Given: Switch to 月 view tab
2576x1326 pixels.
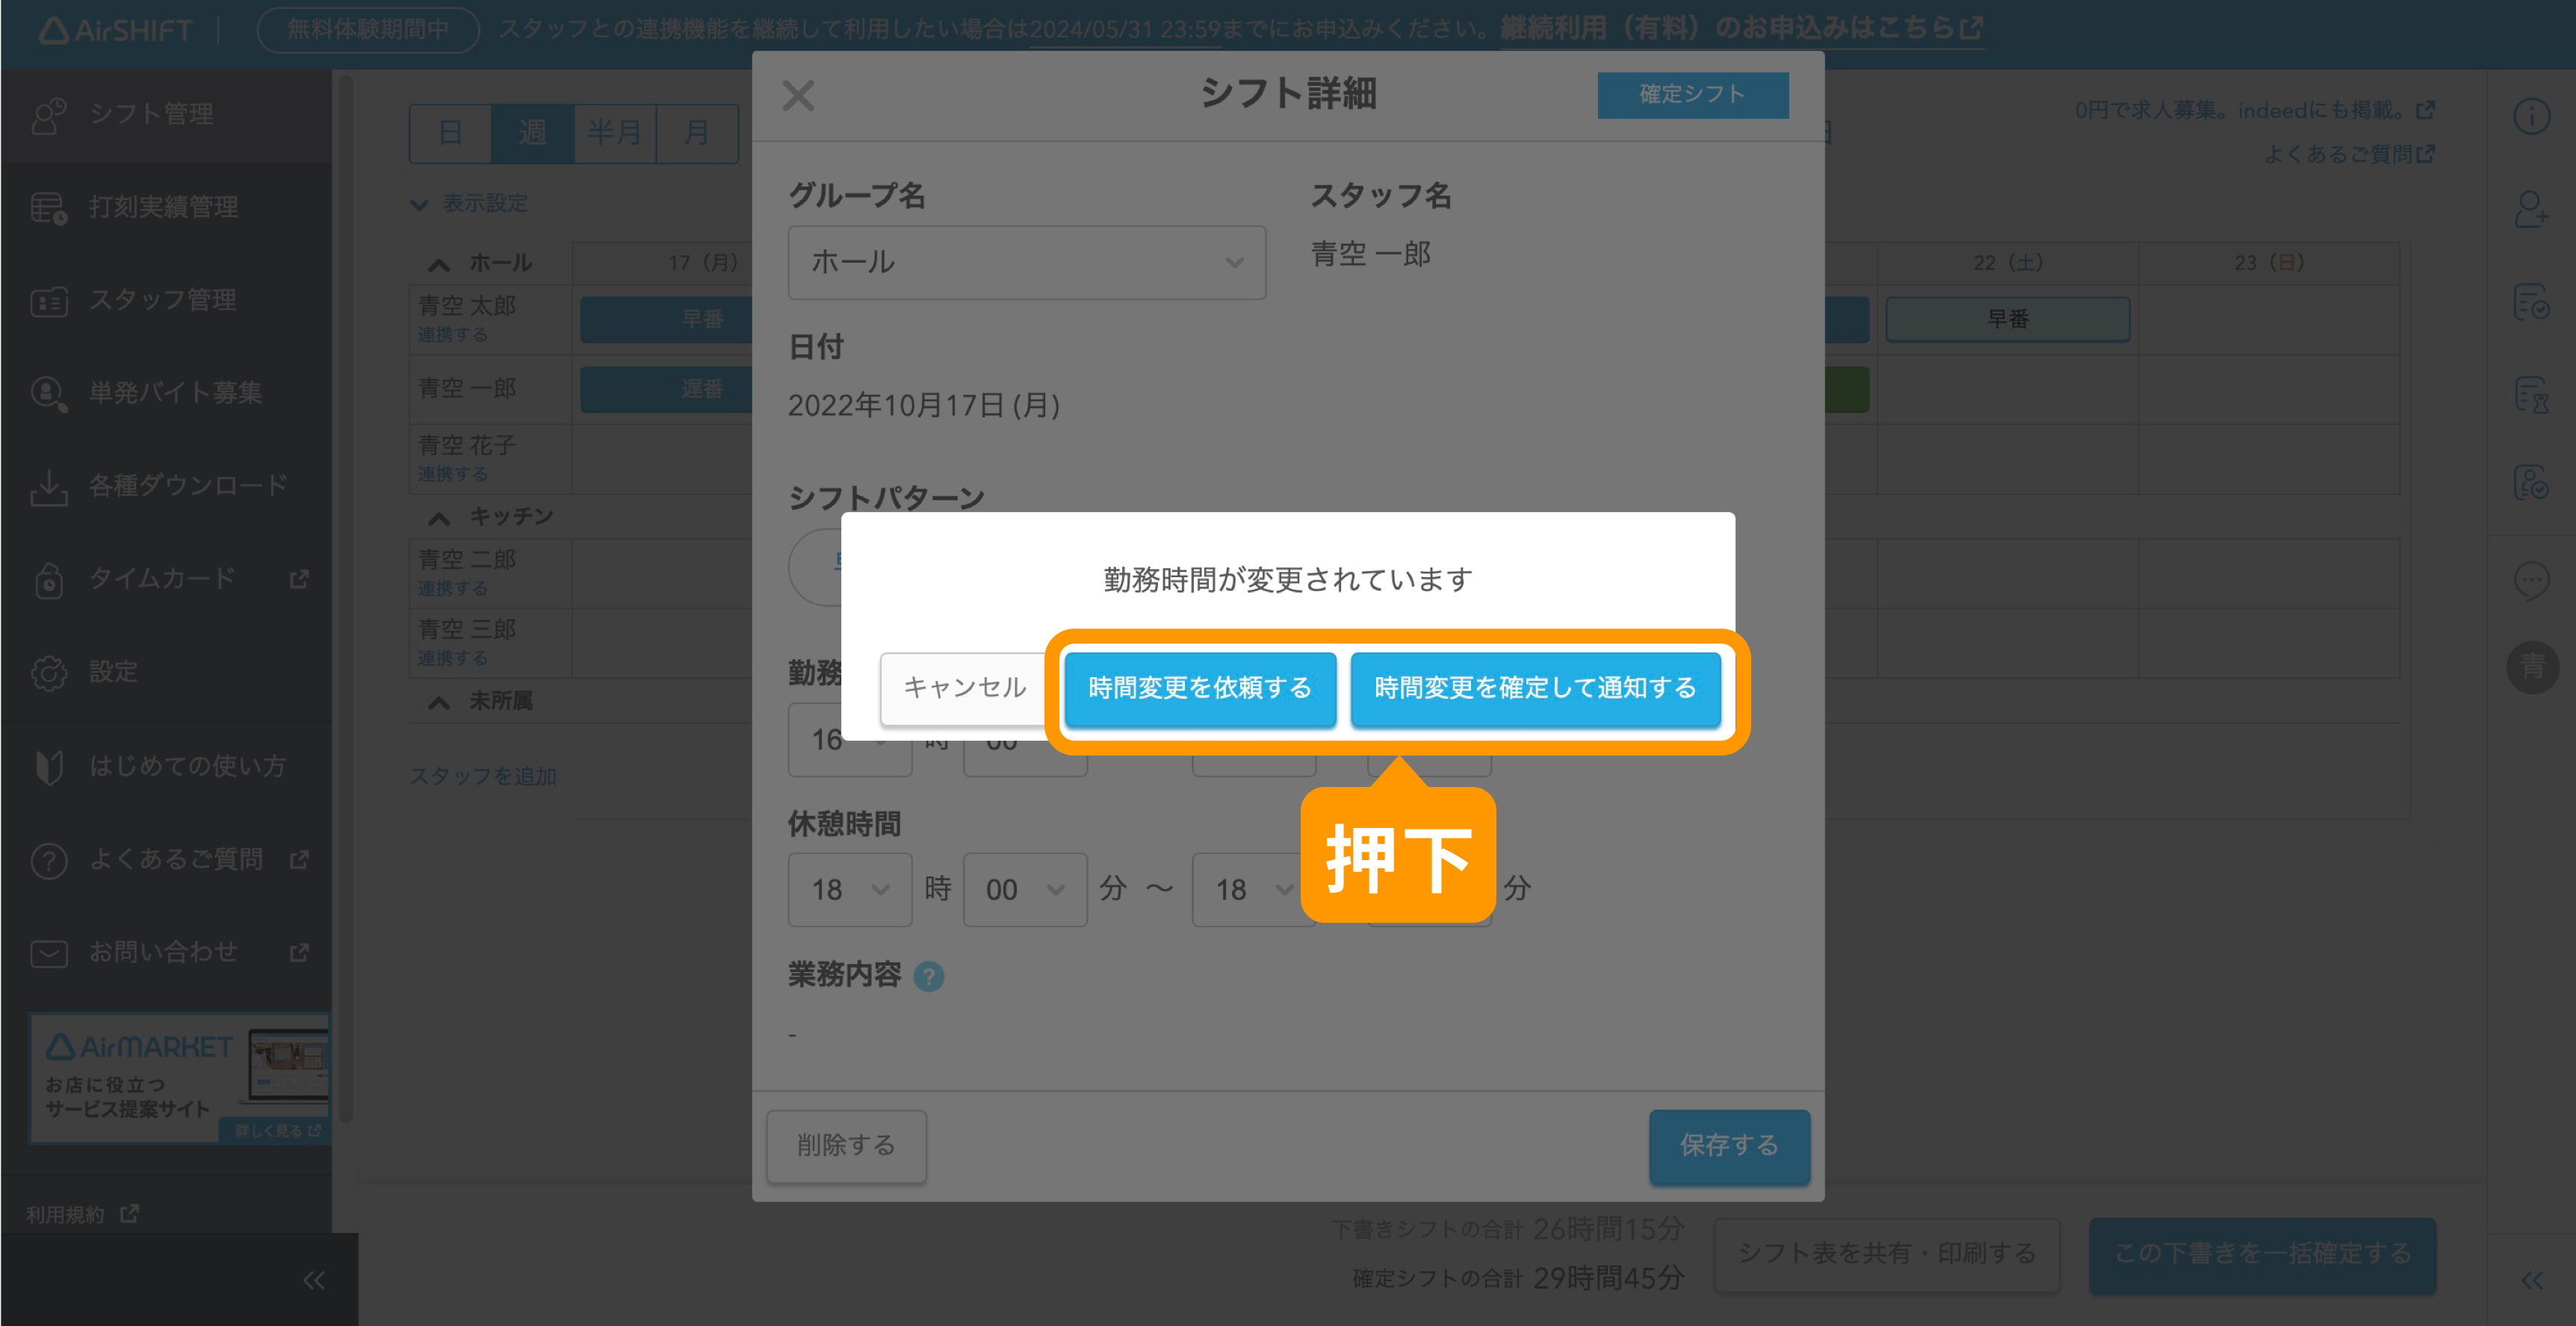Looking at the screenshot, I should 696,133.
